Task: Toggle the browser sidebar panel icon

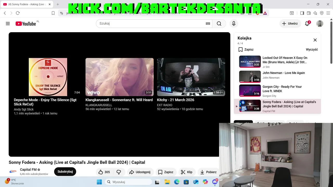Action: click(302, 13)
